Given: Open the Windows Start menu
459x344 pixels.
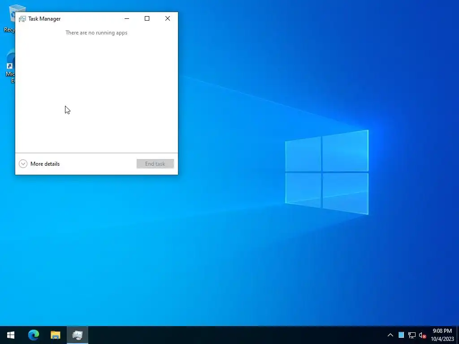Looking at the screenshot, I should click(11, 335).
